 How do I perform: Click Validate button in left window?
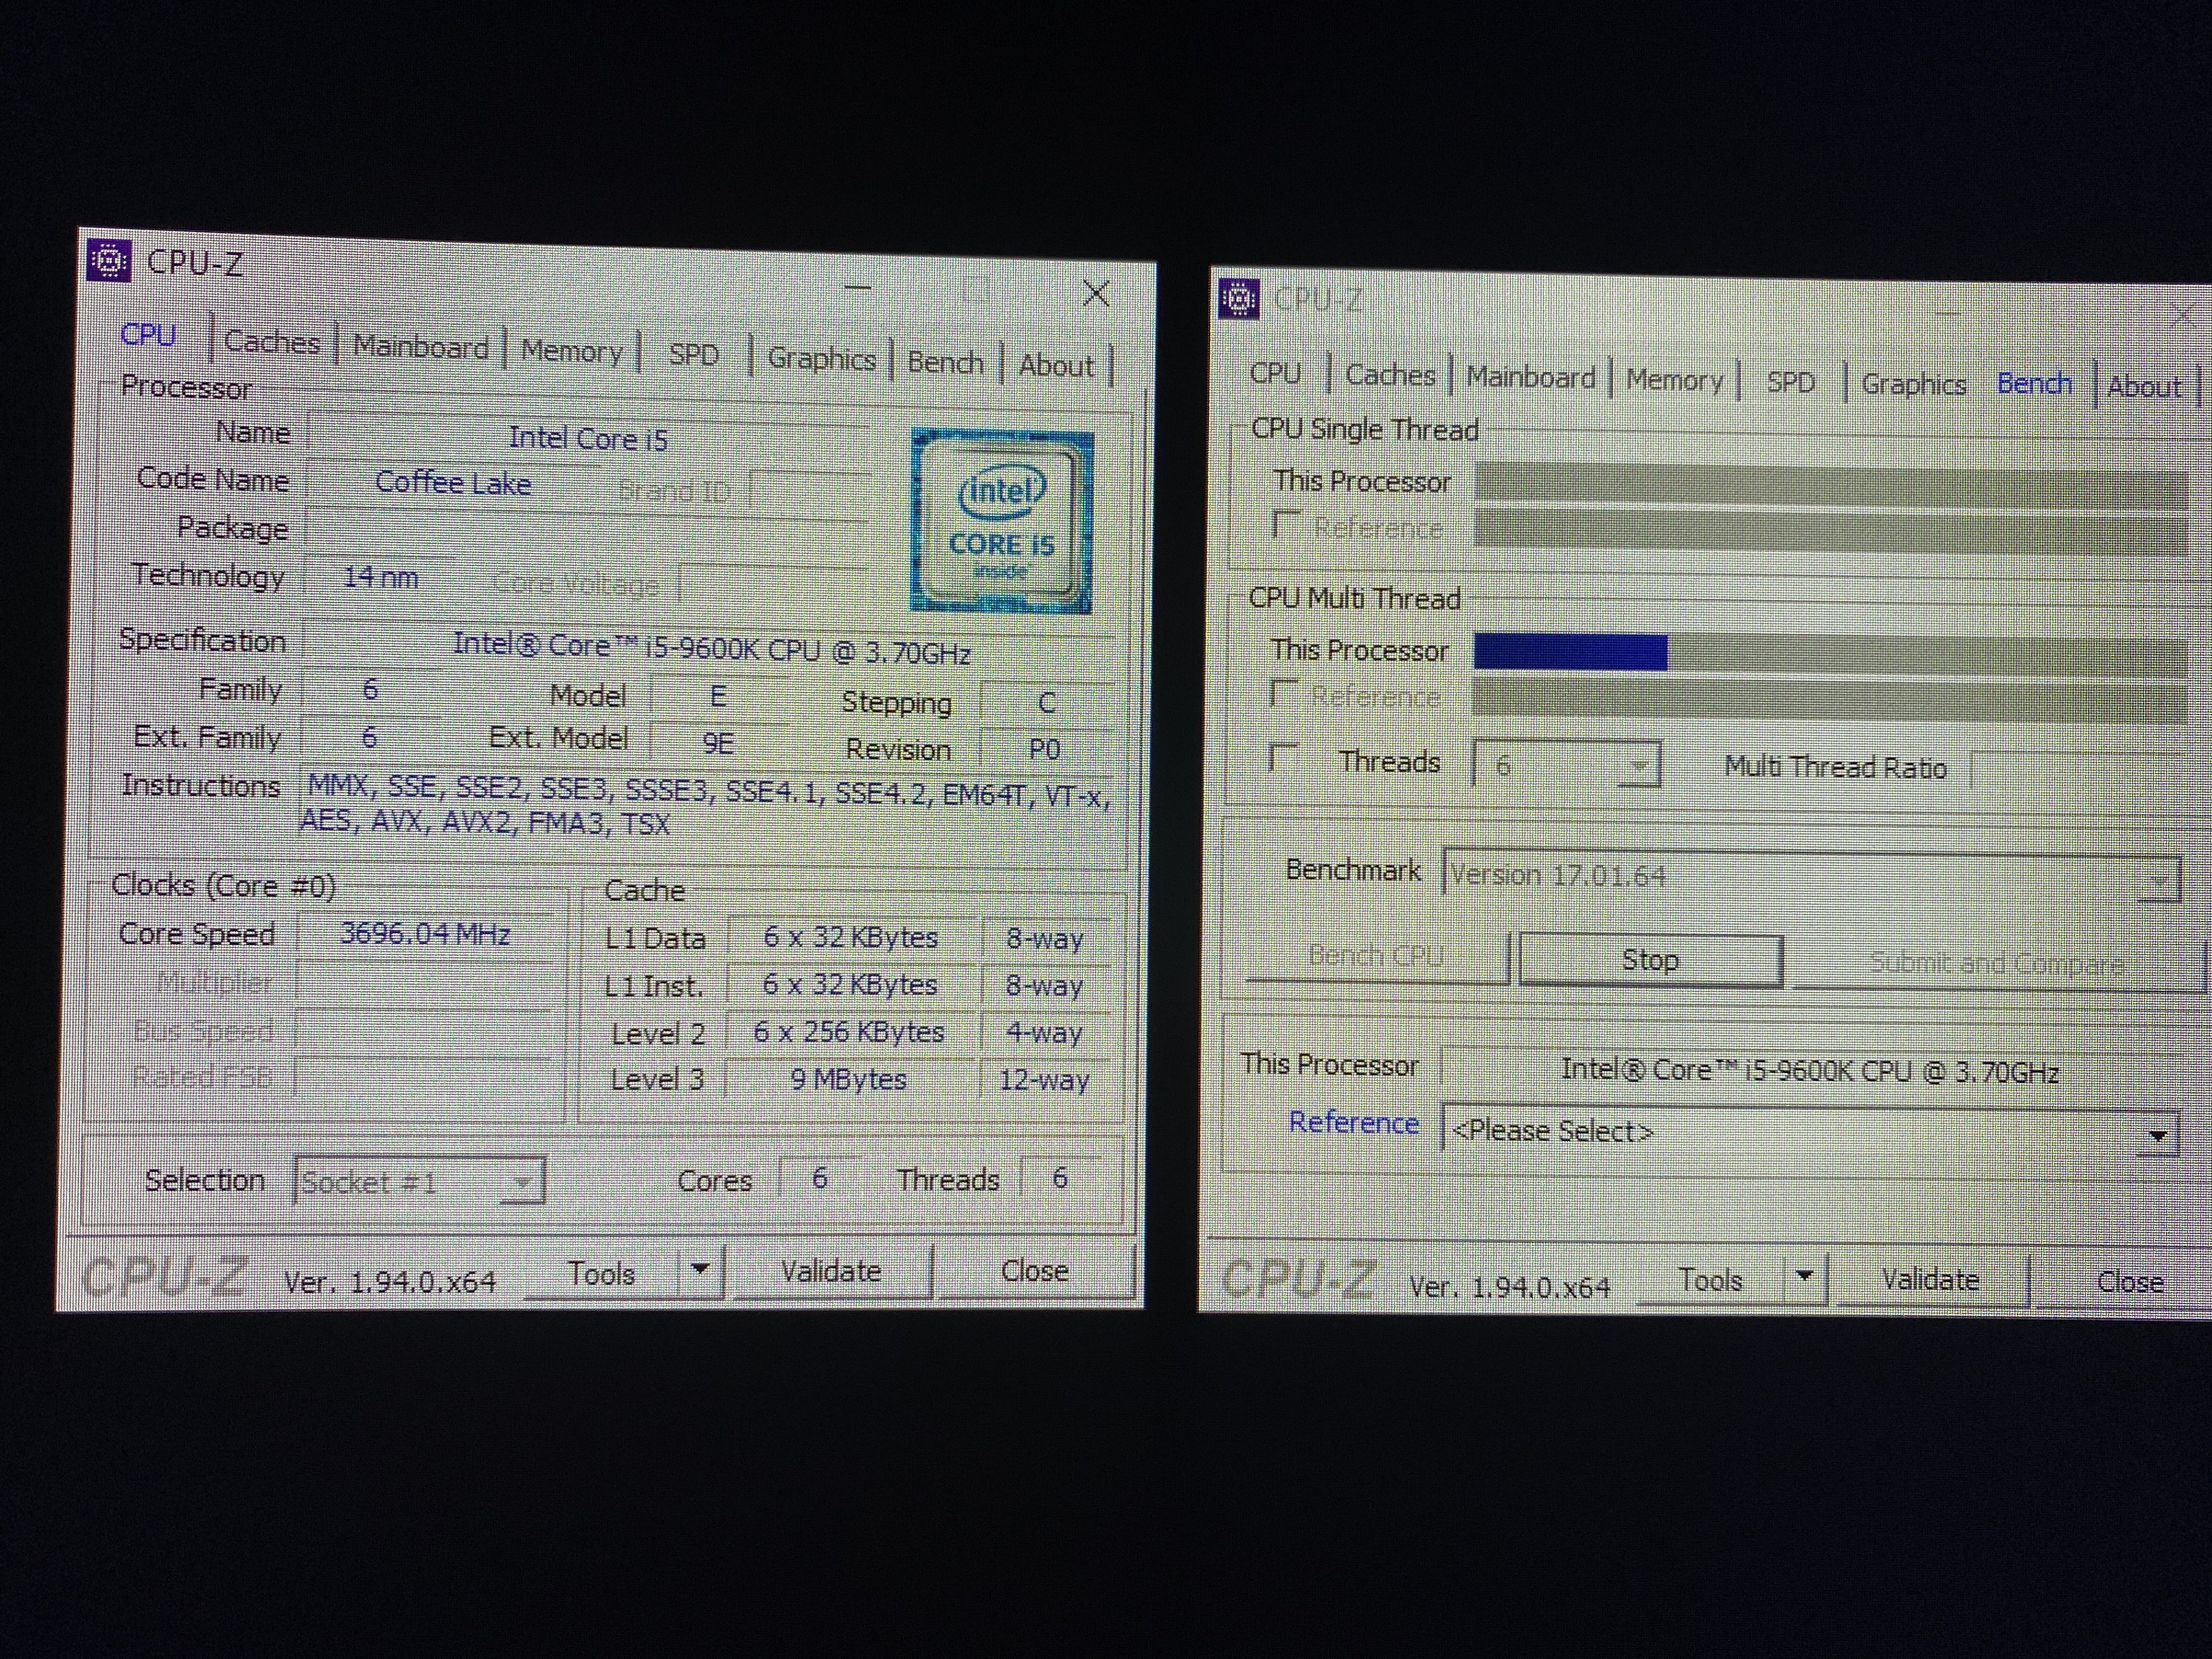click(831, 1271)
